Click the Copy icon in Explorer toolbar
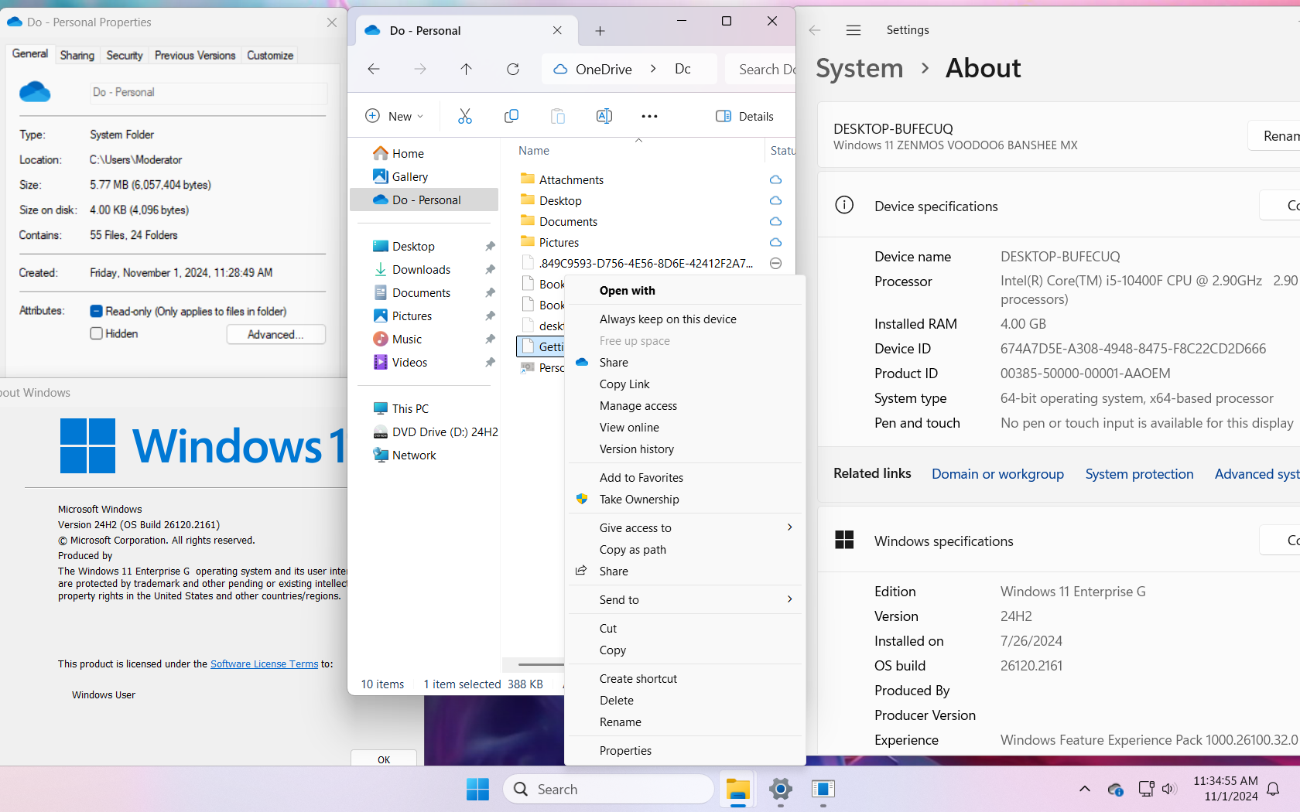The width and height of the screenshot is (1300, 812). click(x=511, y=116)
